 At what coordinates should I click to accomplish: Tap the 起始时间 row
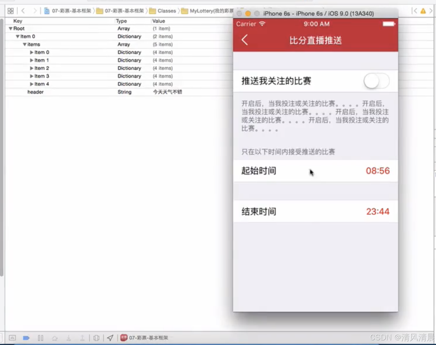coord(315,171)
